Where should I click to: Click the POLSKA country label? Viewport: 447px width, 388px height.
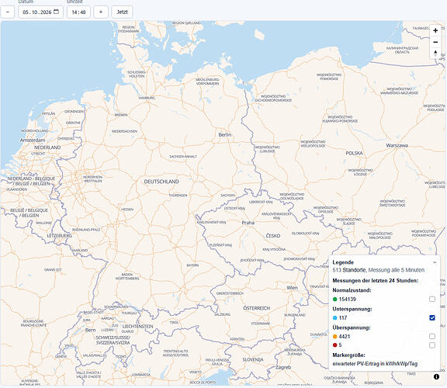pyautogui.click(x=354, y=154)
